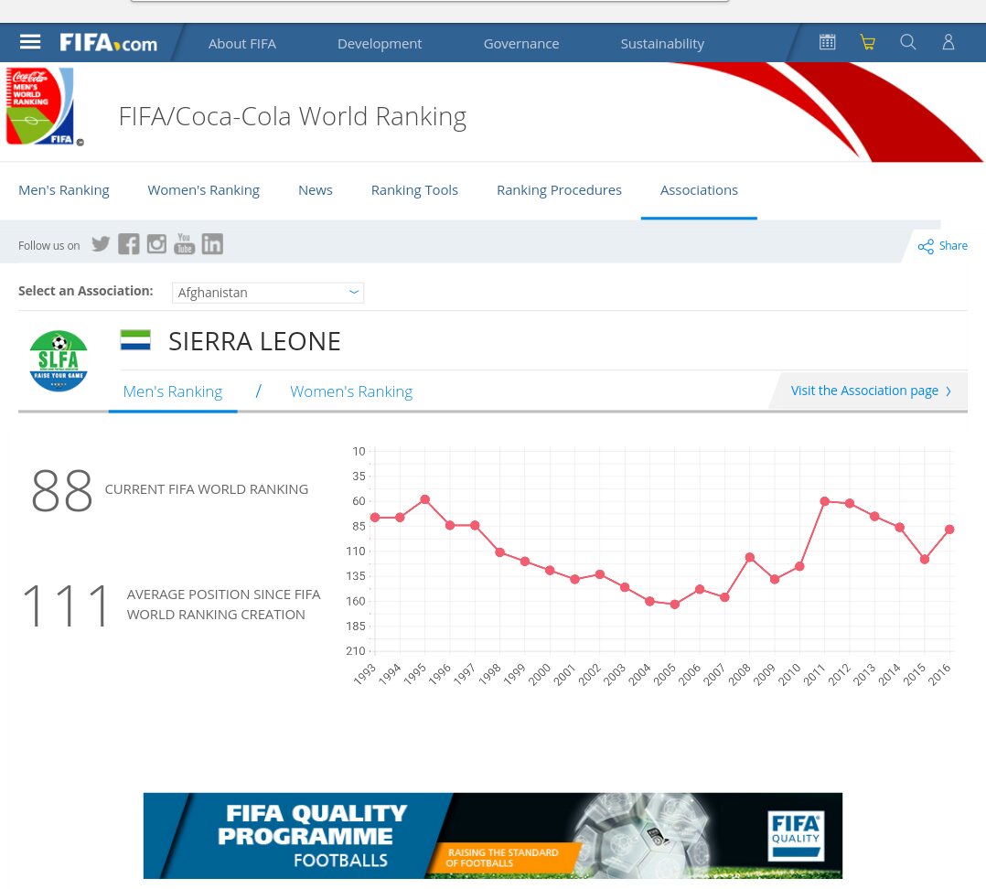Click the average position number 111
The width and height of the screenshot is (986, 889).
point(67,605)
